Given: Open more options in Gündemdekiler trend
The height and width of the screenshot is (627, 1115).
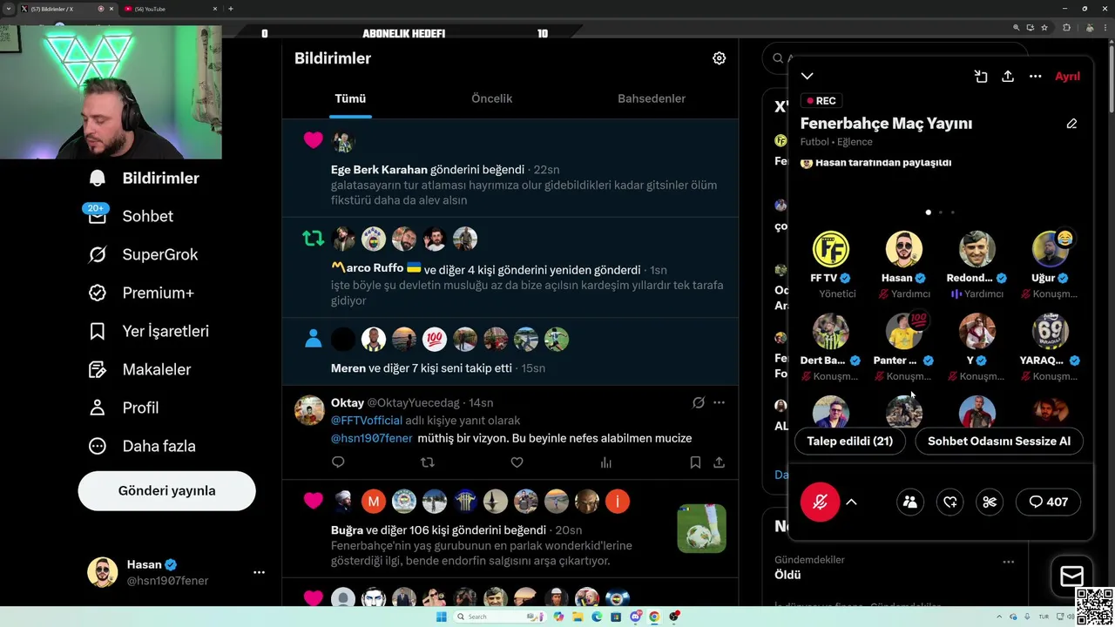Looking at the screenshot, I should (x=1008, y=562).
